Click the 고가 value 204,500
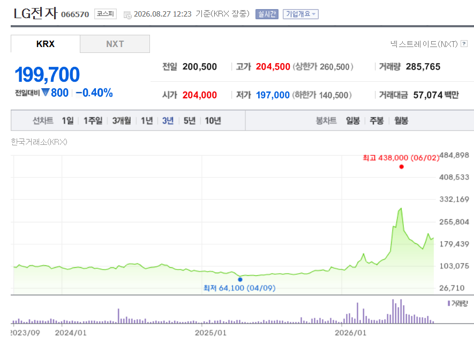The image size is (474, 340). [273, 67]
